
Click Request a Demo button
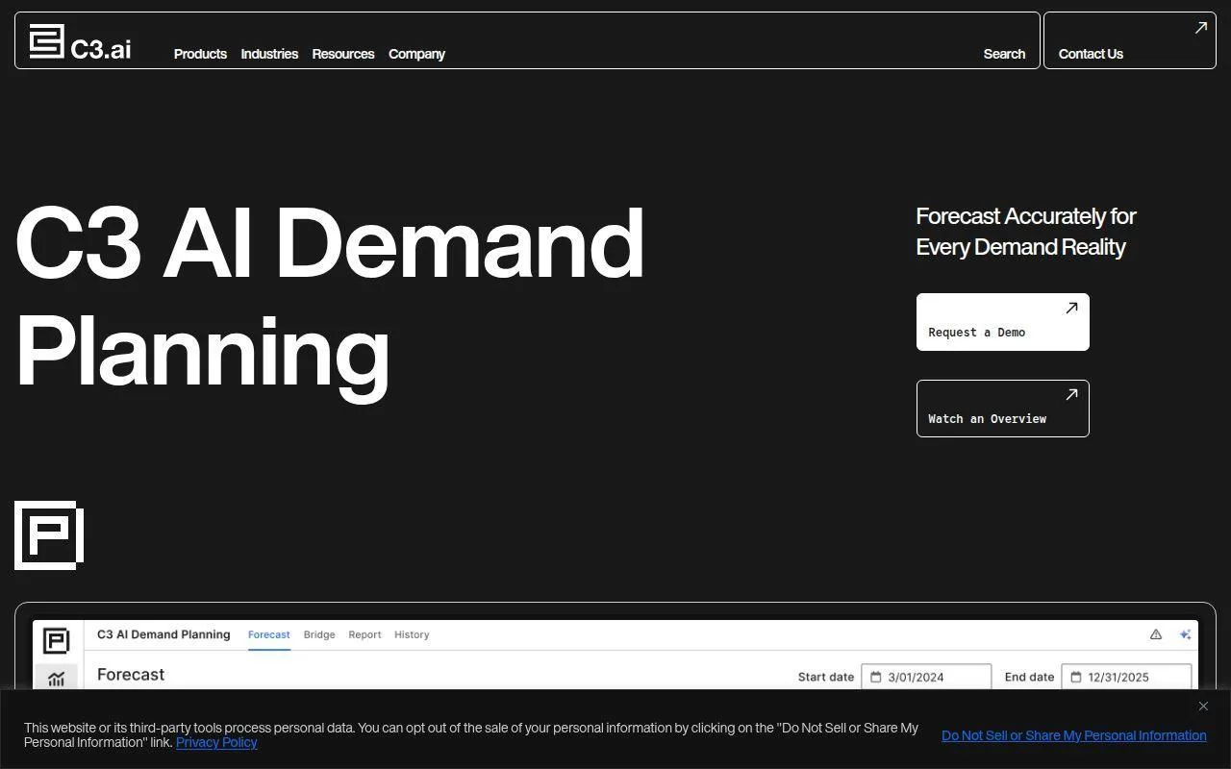[1003, 322]
